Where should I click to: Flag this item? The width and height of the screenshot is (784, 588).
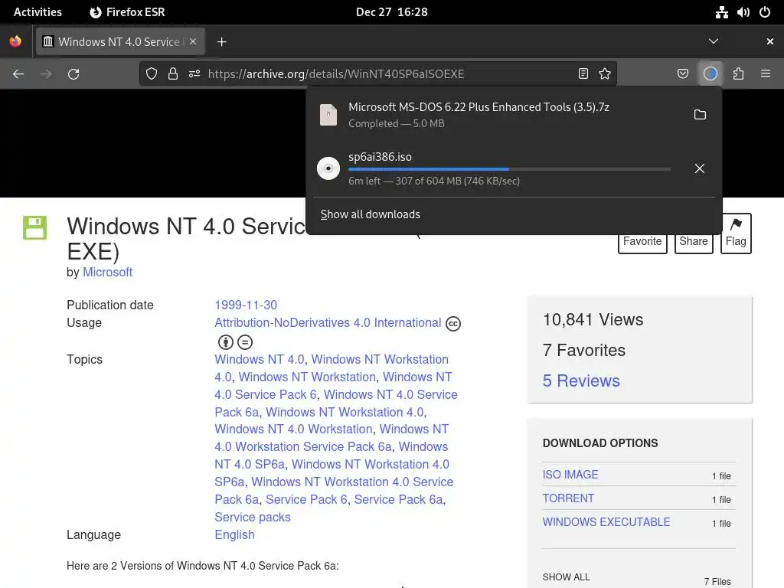[x=736, y=234]
